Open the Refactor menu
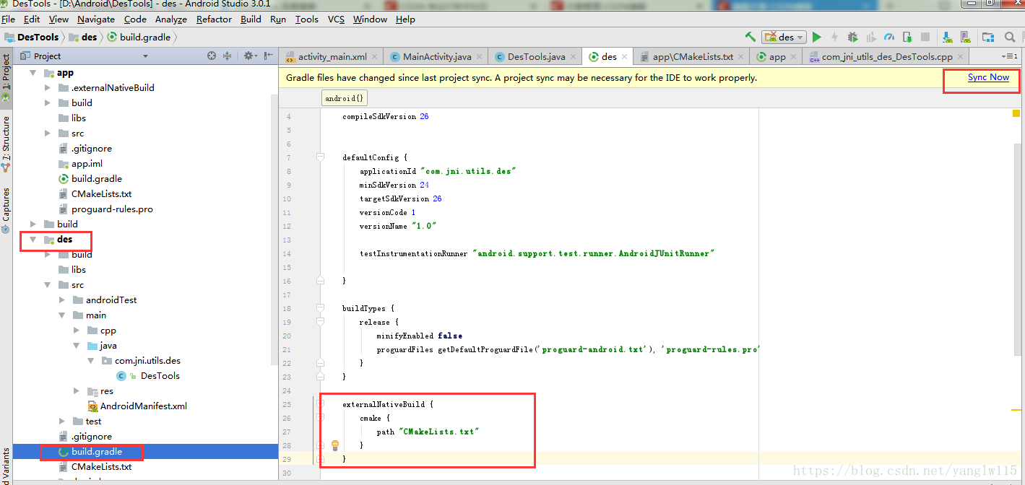 214,19
